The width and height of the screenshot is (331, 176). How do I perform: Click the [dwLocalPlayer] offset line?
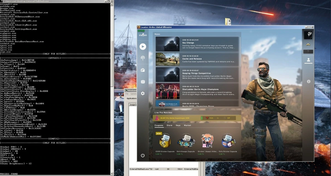pos(18,62)
